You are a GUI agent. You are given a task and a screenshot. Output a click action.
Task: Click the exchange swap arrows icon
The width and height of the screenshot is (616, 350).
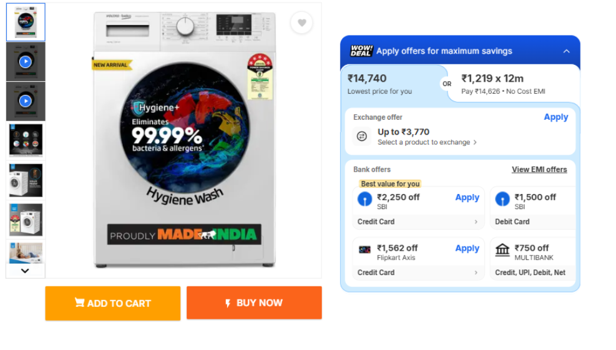[x=362, y=136]
